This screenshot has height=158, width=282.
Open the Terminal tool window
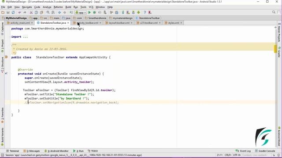point(13,151)
